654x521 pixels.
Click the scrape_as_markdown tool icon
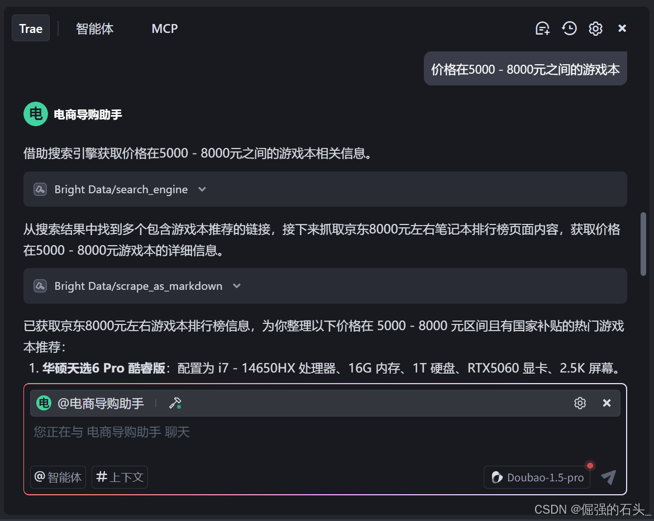[40, 286]
